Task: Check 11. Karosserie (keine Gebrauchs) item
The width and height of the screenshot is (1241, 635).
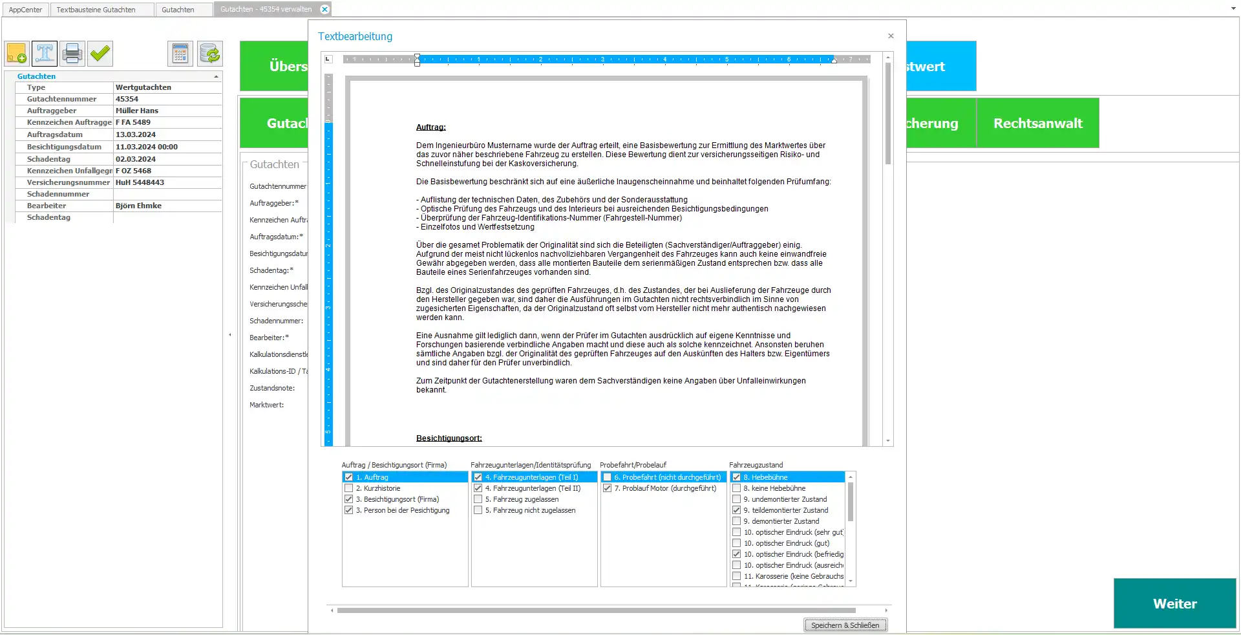Action: click(x=736, y=576)
